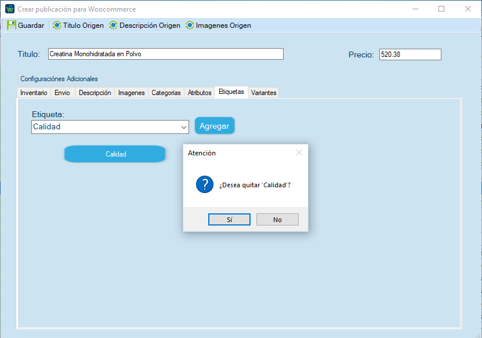Click the Guardar save disk icon
482x338 pixels.
[x=12, y=25]
